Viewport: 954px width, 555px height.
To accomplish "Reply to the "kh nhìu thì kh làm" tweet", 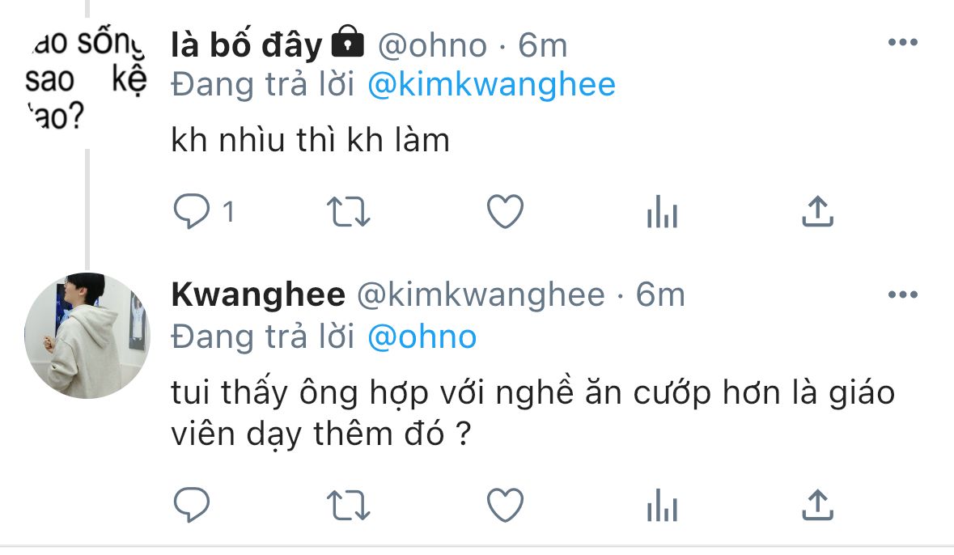I will coord(192,211).
